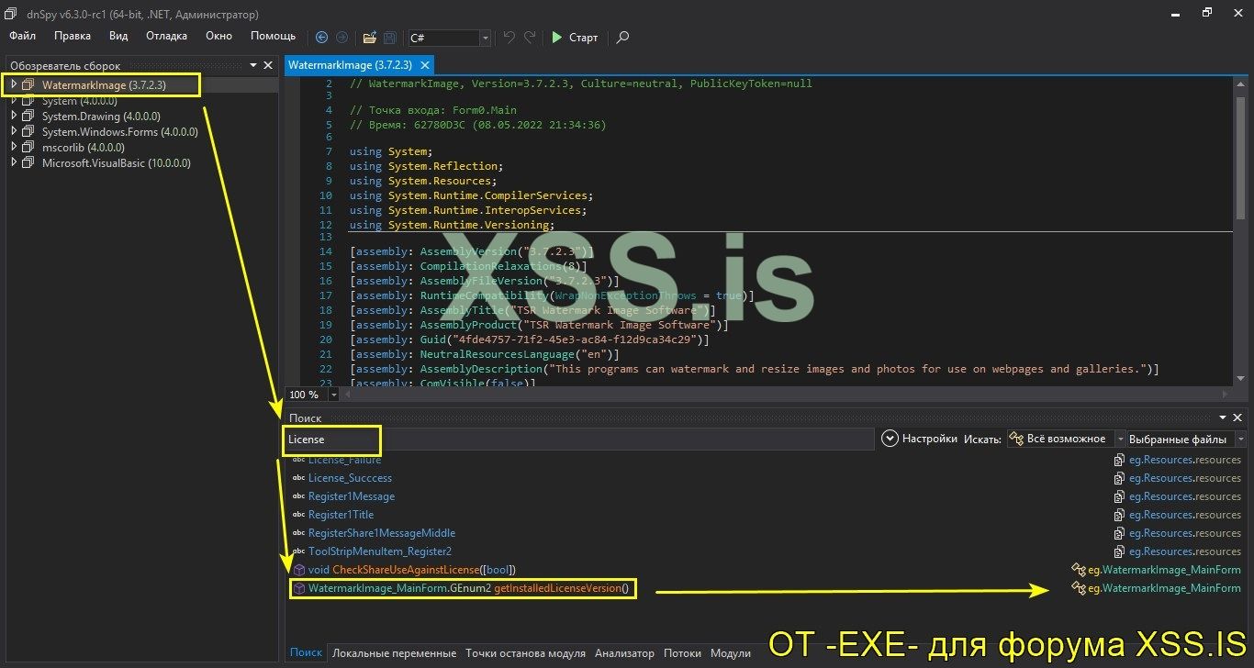
Task: Open the Правка menu
Action: [x=73, y=36]
